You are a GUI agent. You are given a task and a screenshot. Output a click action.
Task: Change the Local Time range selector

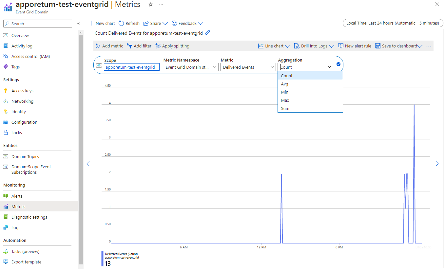tap(393, 23)
